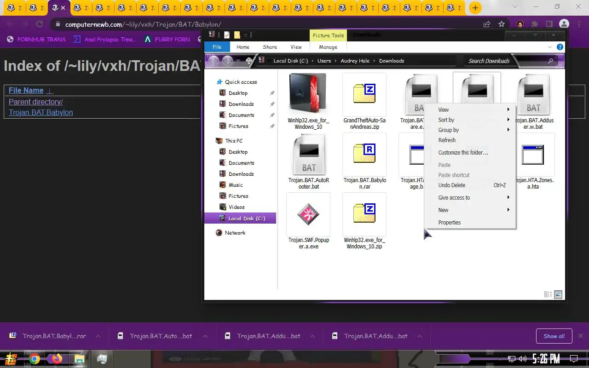Open the Chrome profile avatar

564,24
